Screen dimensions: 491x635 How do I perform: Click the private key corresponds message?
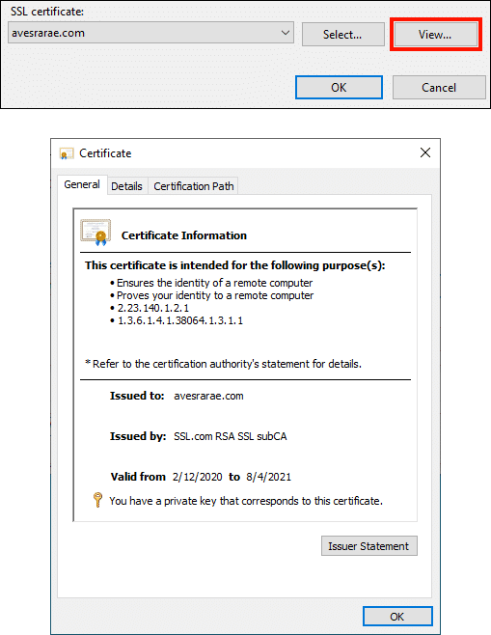coord(246,501)
